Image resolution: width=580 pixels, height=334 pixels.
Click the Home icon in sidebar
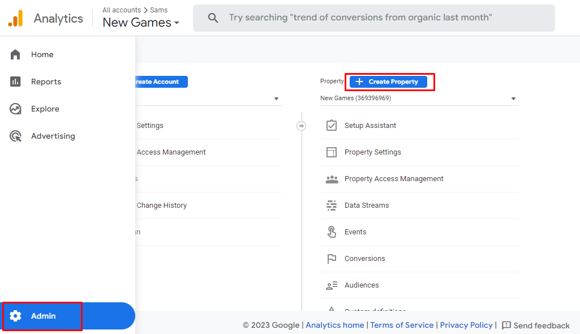(x=15, y=54)
